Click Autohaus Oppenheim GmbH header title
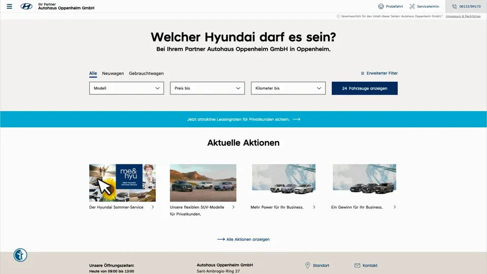 pyautogui.click(x=66, y=8)
